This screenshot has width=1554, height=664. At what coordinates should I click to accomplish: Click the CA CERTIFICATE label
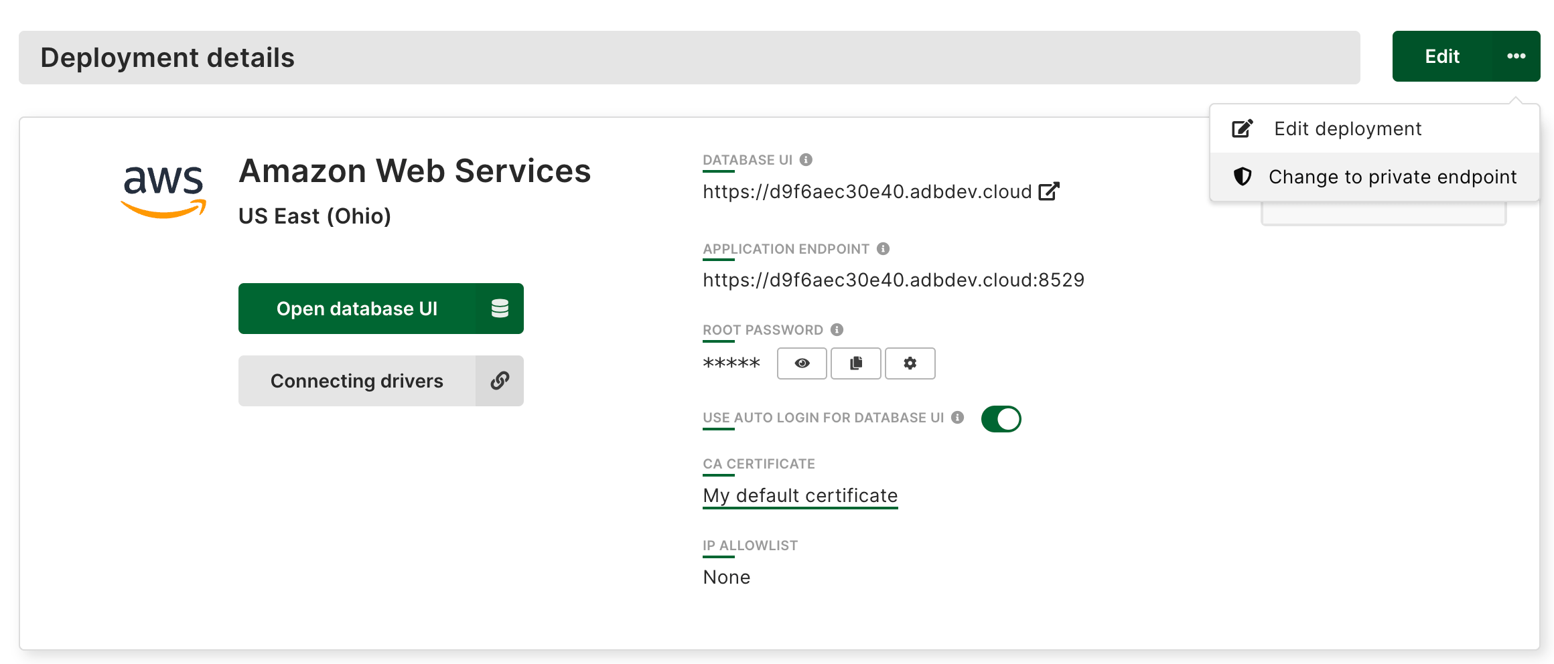759,464
